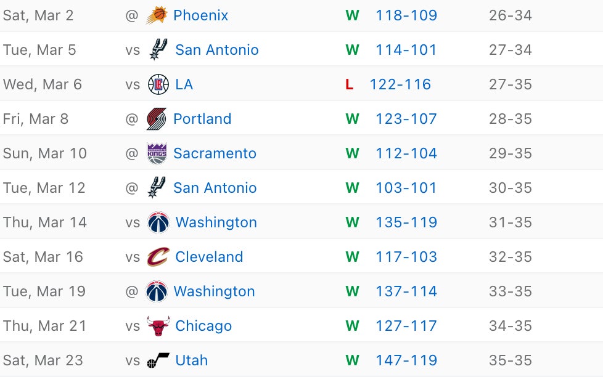Viewport: 603px width, 377px height.
Task: Click the Sacramento Kings logo icon
Action: point(157,153)
